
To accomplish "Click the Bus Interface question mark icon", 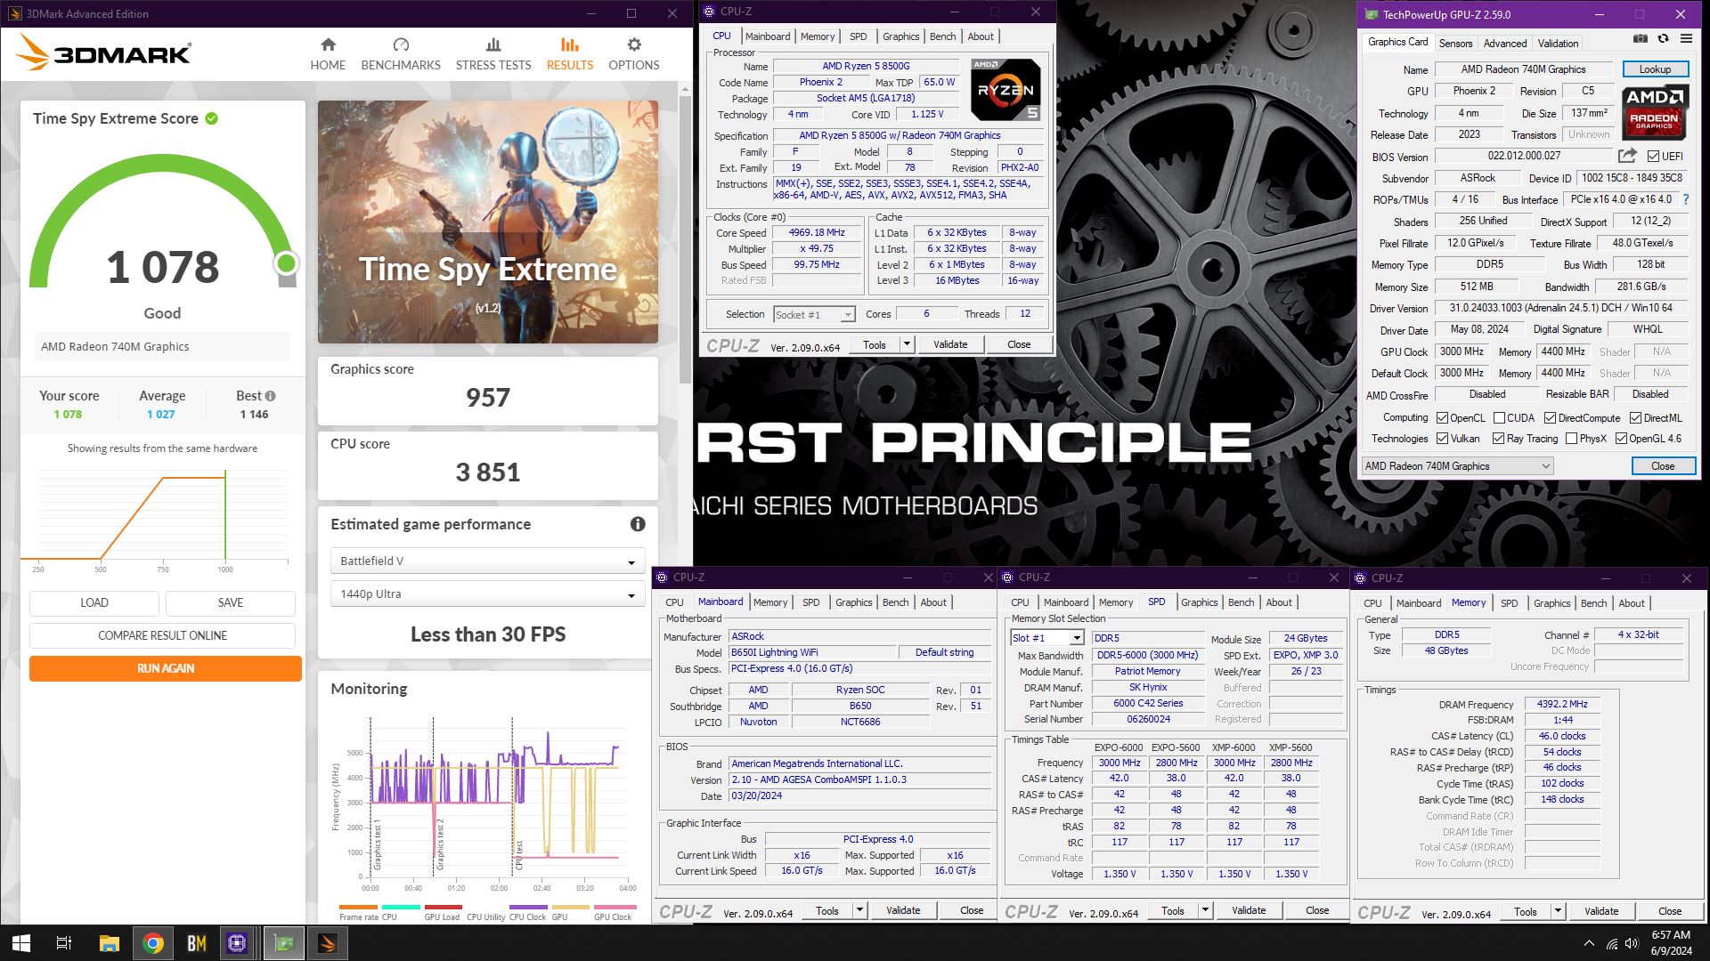I will [x=1686, y=199].
